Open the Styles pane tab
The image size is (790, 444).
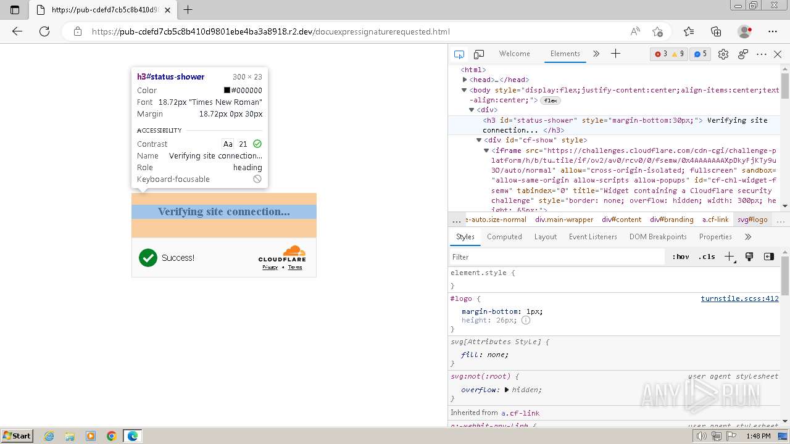point(465,237)
